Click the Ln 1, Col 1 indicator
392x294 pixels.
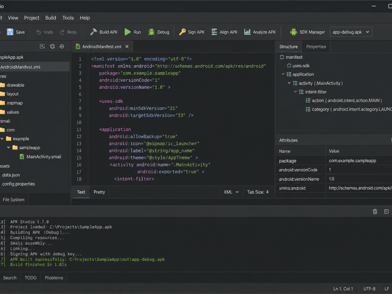click(x=343, y=289)
